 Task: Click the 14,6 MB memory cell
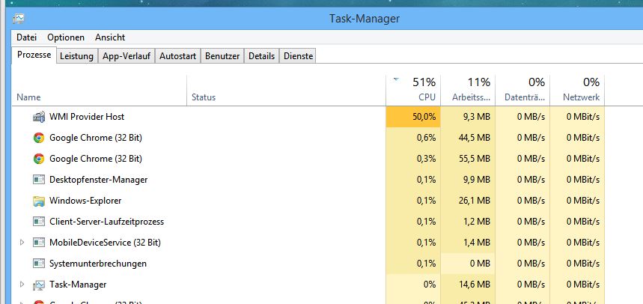pyautogui.click(x=468, y=285)
